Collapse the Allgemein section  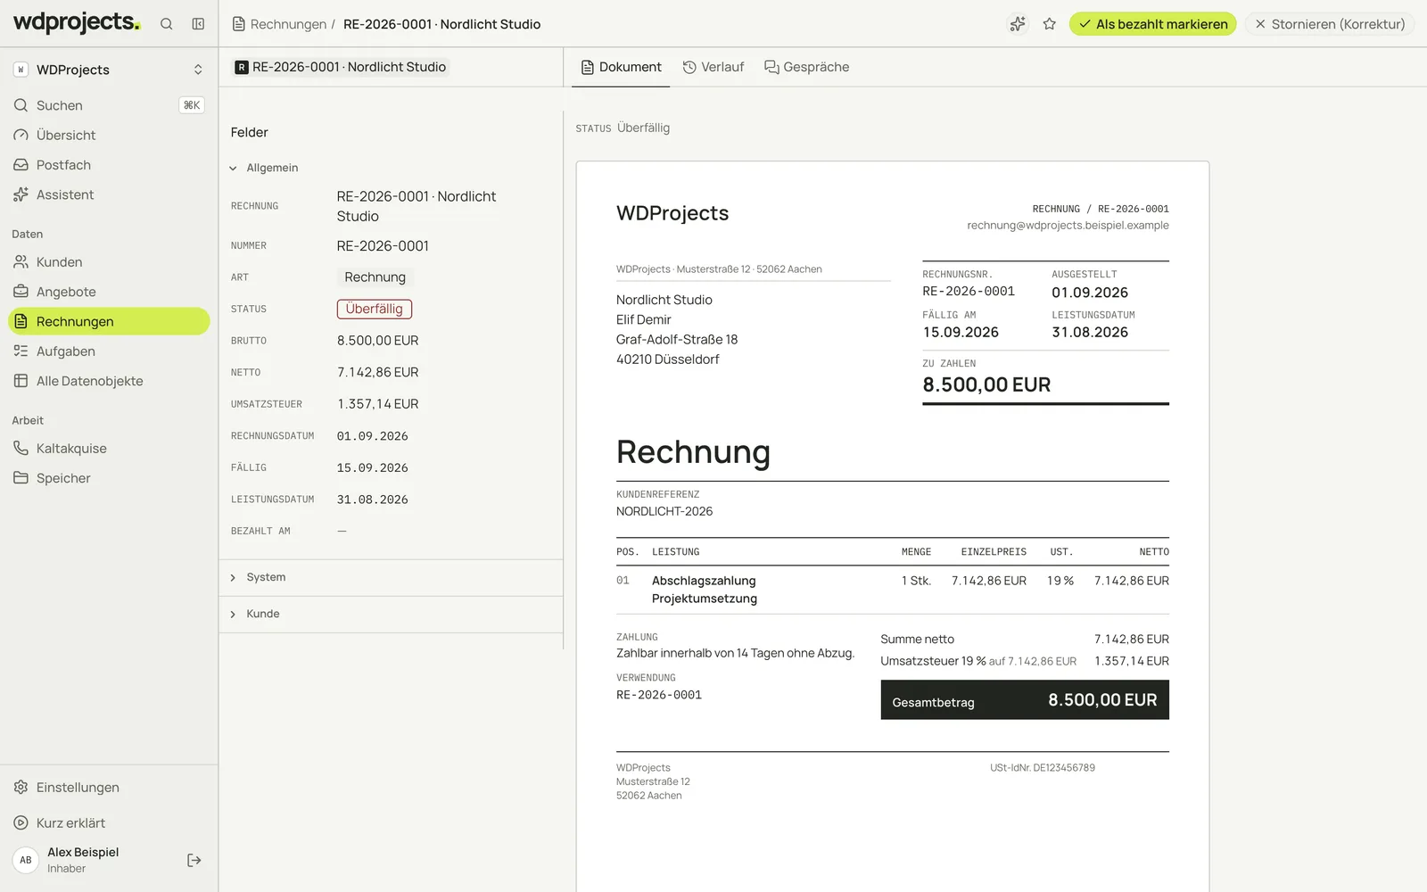pyautogui.click(x=264, y=168)
